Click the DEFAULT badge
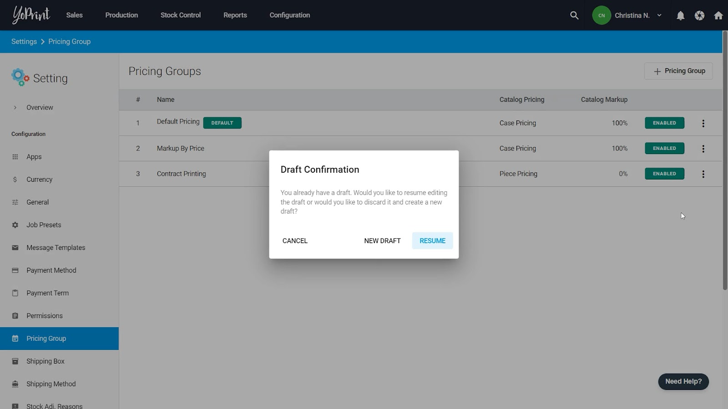The image size is (728, 409). point(222,123)
